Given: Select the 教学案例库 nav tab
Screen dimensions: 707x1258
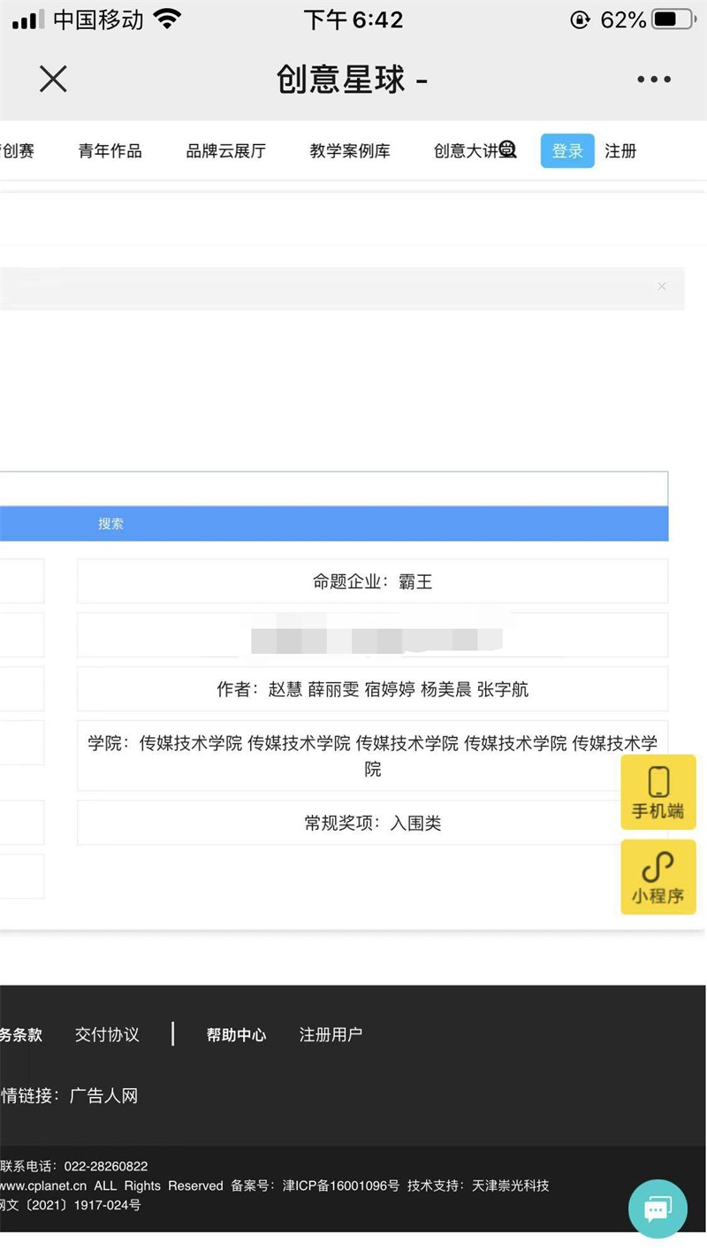Looking at the screenshot, I should 349,151.
